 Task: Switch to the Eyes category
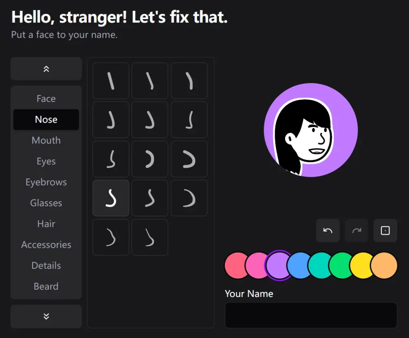tap(46, 161)
